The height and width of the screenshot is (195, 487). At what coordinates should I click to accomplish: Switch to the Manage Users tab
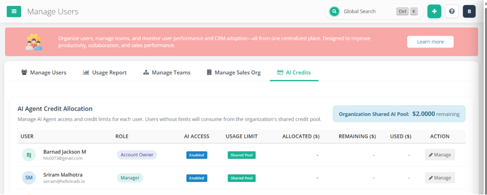click(44, 73)
